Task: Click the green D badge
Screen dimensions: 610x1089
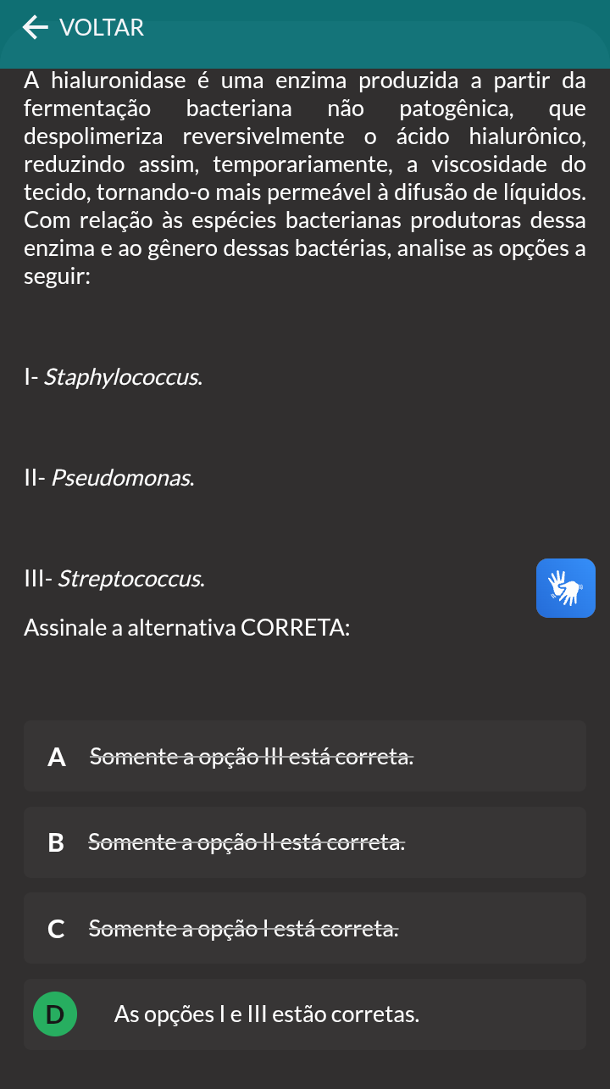Action: (x=55, y=1014)
